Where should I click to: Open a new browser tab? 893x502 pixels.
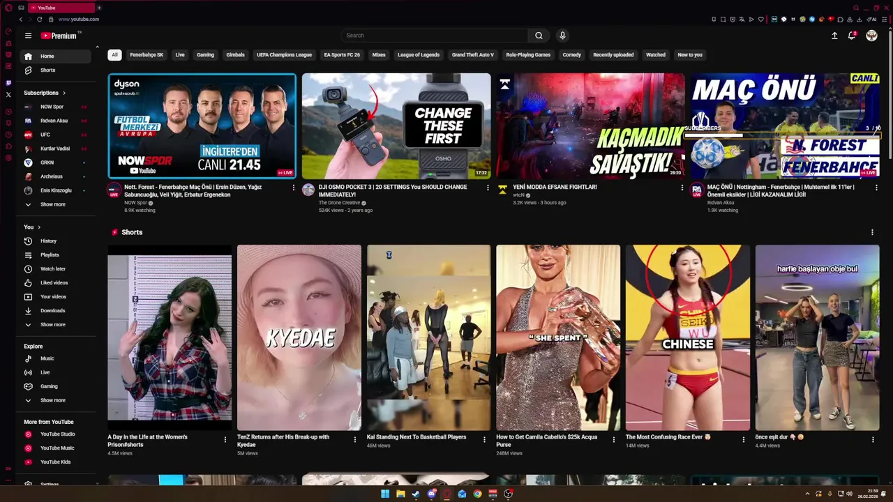point(99,8)
